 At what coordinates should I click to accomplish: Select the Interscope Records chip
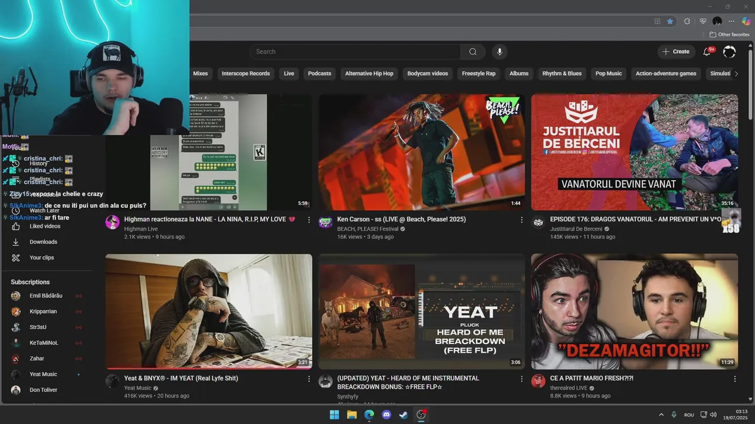tap(246, 74)
